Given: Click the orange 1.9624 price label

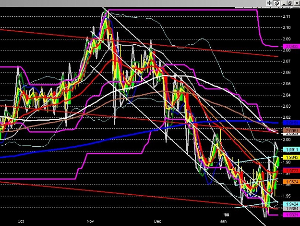Looking at the screenshot, I should pyautogui.click(x=291, y=182).
